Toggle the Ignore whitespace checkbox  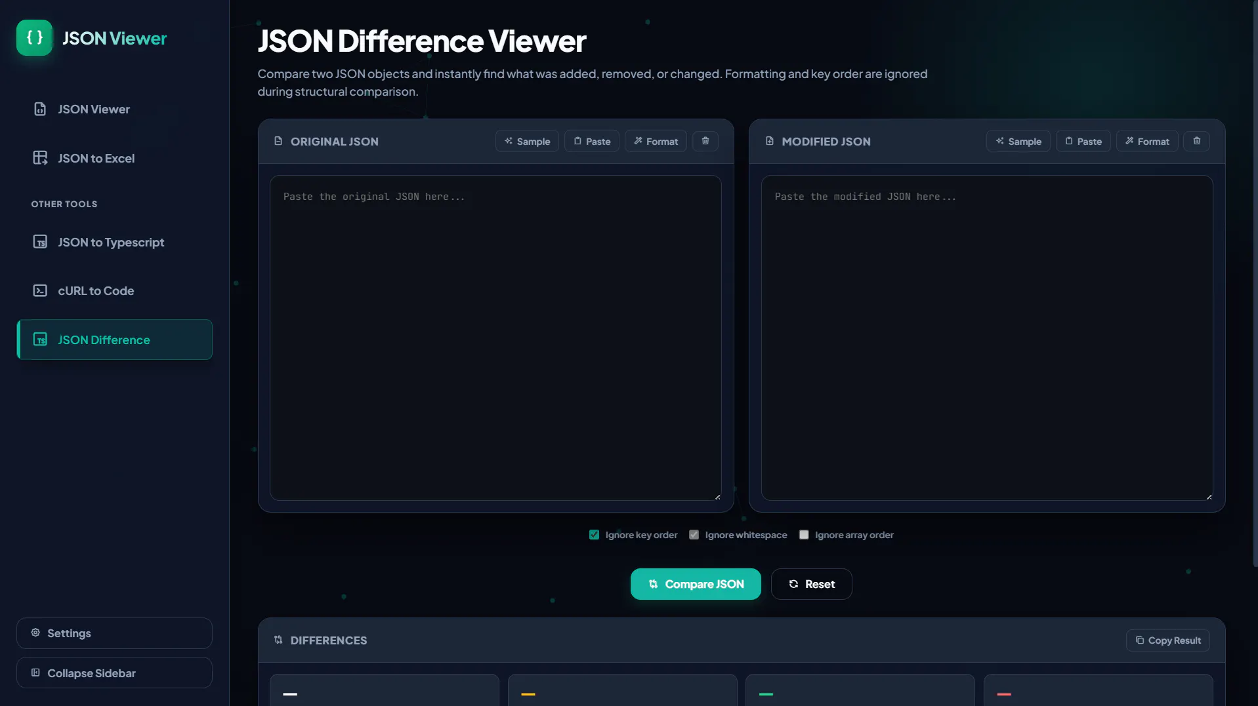(x=694, y=535)
